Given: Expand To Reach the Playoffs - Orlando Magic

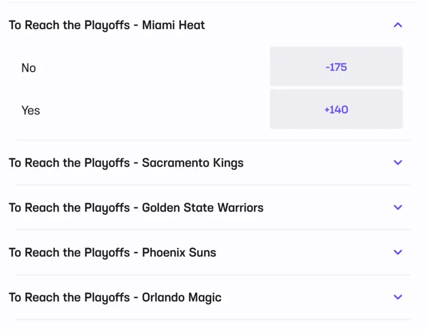Looking at the screenshot, I should click(115, 298).
